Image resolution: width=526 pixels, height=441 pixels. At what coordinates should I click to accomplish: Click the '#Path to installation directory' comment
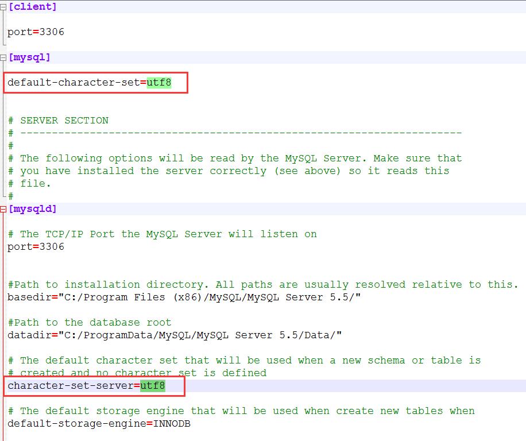[x=263, y=285]
